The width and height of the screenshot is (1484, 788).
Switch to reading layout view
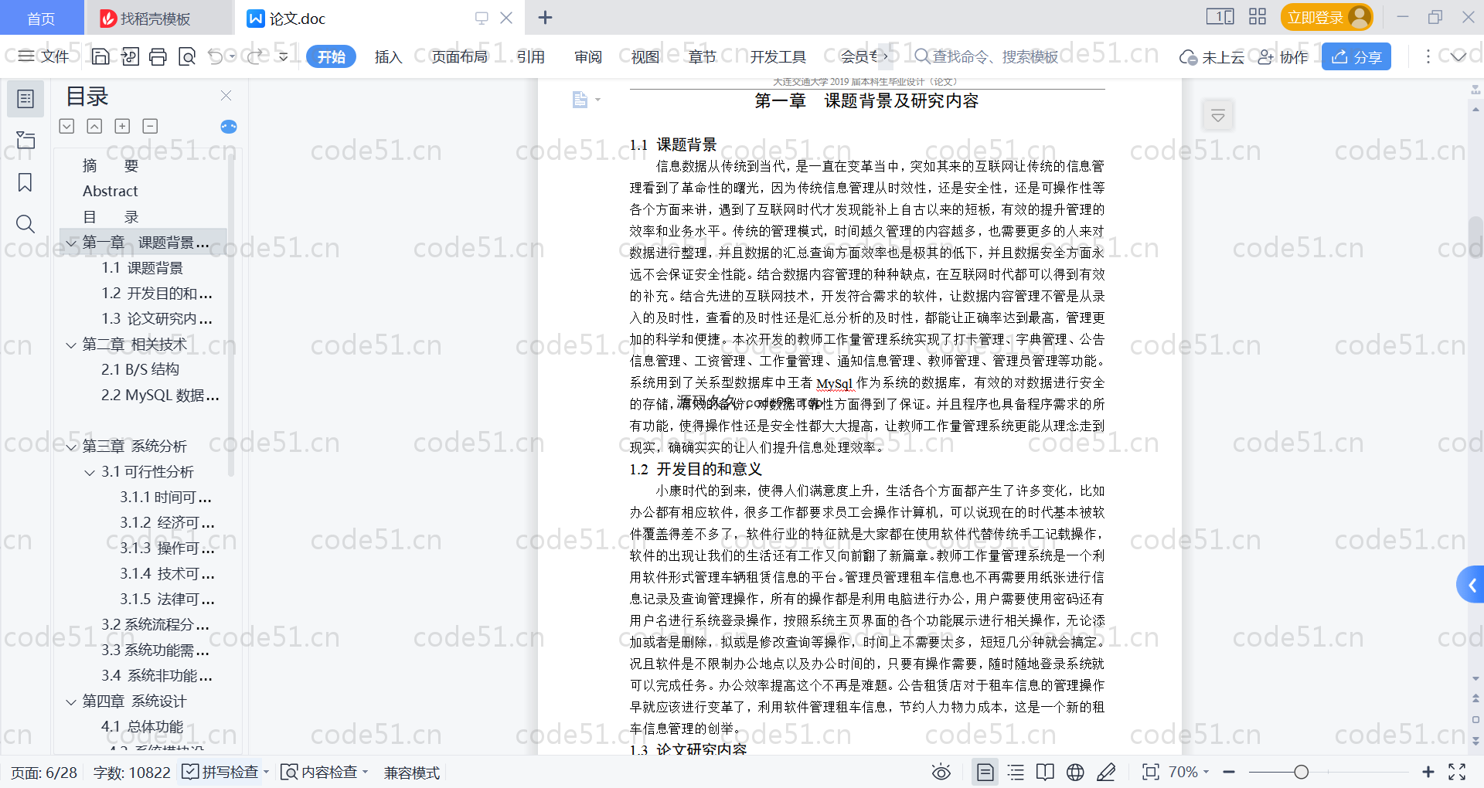click(x=1045, y=772)
